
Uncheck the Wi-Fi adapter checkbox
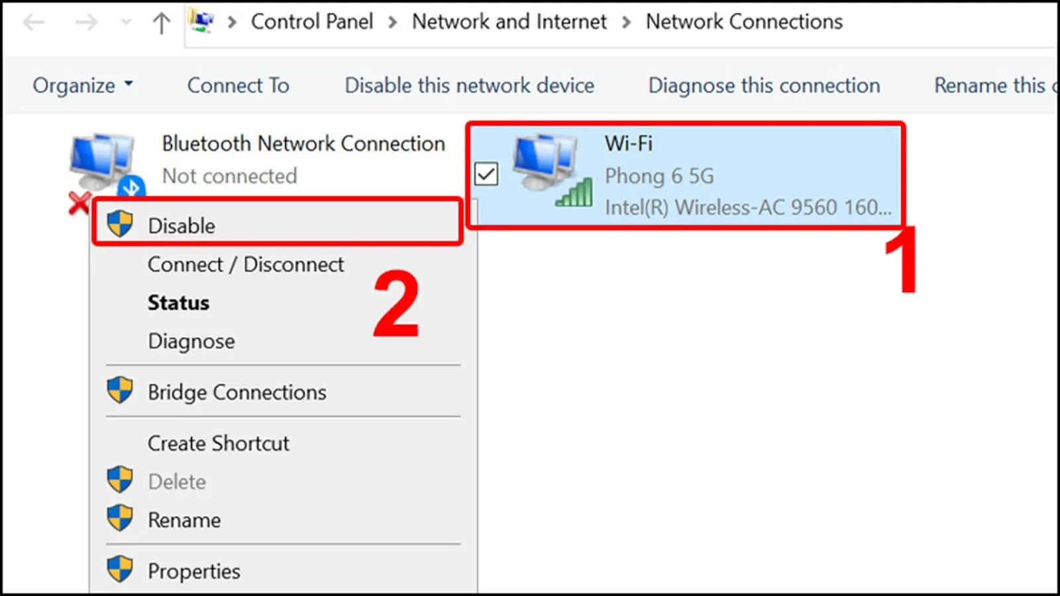click(486, 174)
